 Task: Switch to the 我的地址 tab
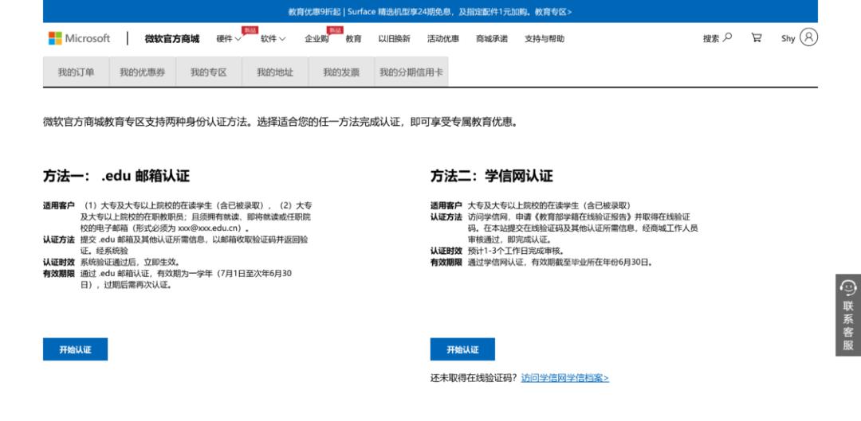pyautogui.click(x=275, y=72)
